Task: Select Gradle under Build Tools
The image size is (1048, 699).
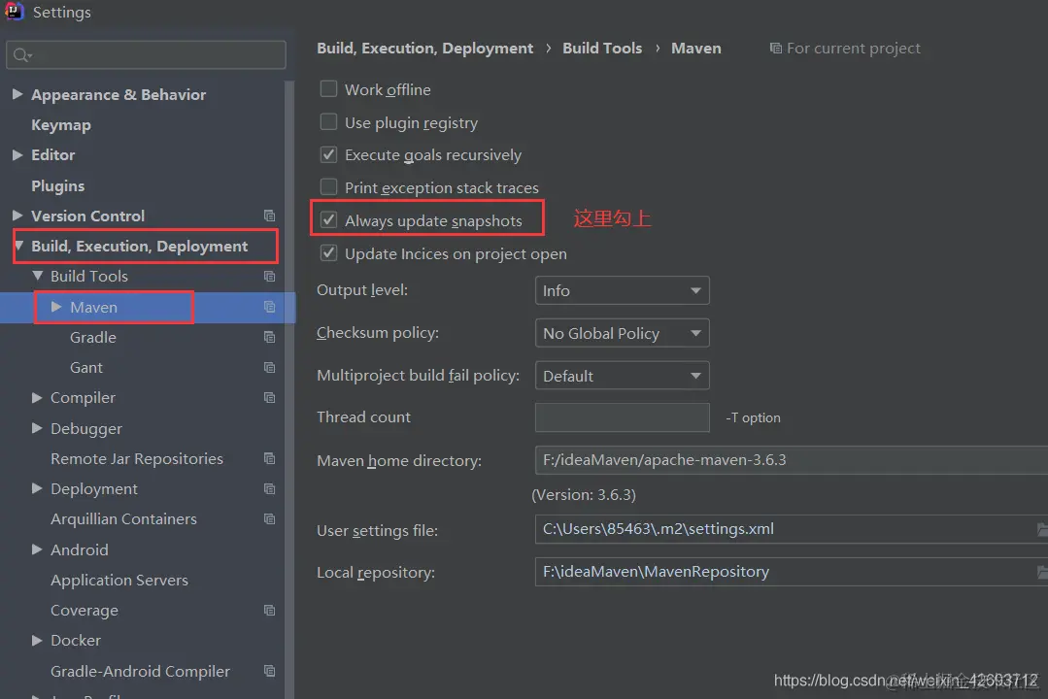Action: point(93,338)
